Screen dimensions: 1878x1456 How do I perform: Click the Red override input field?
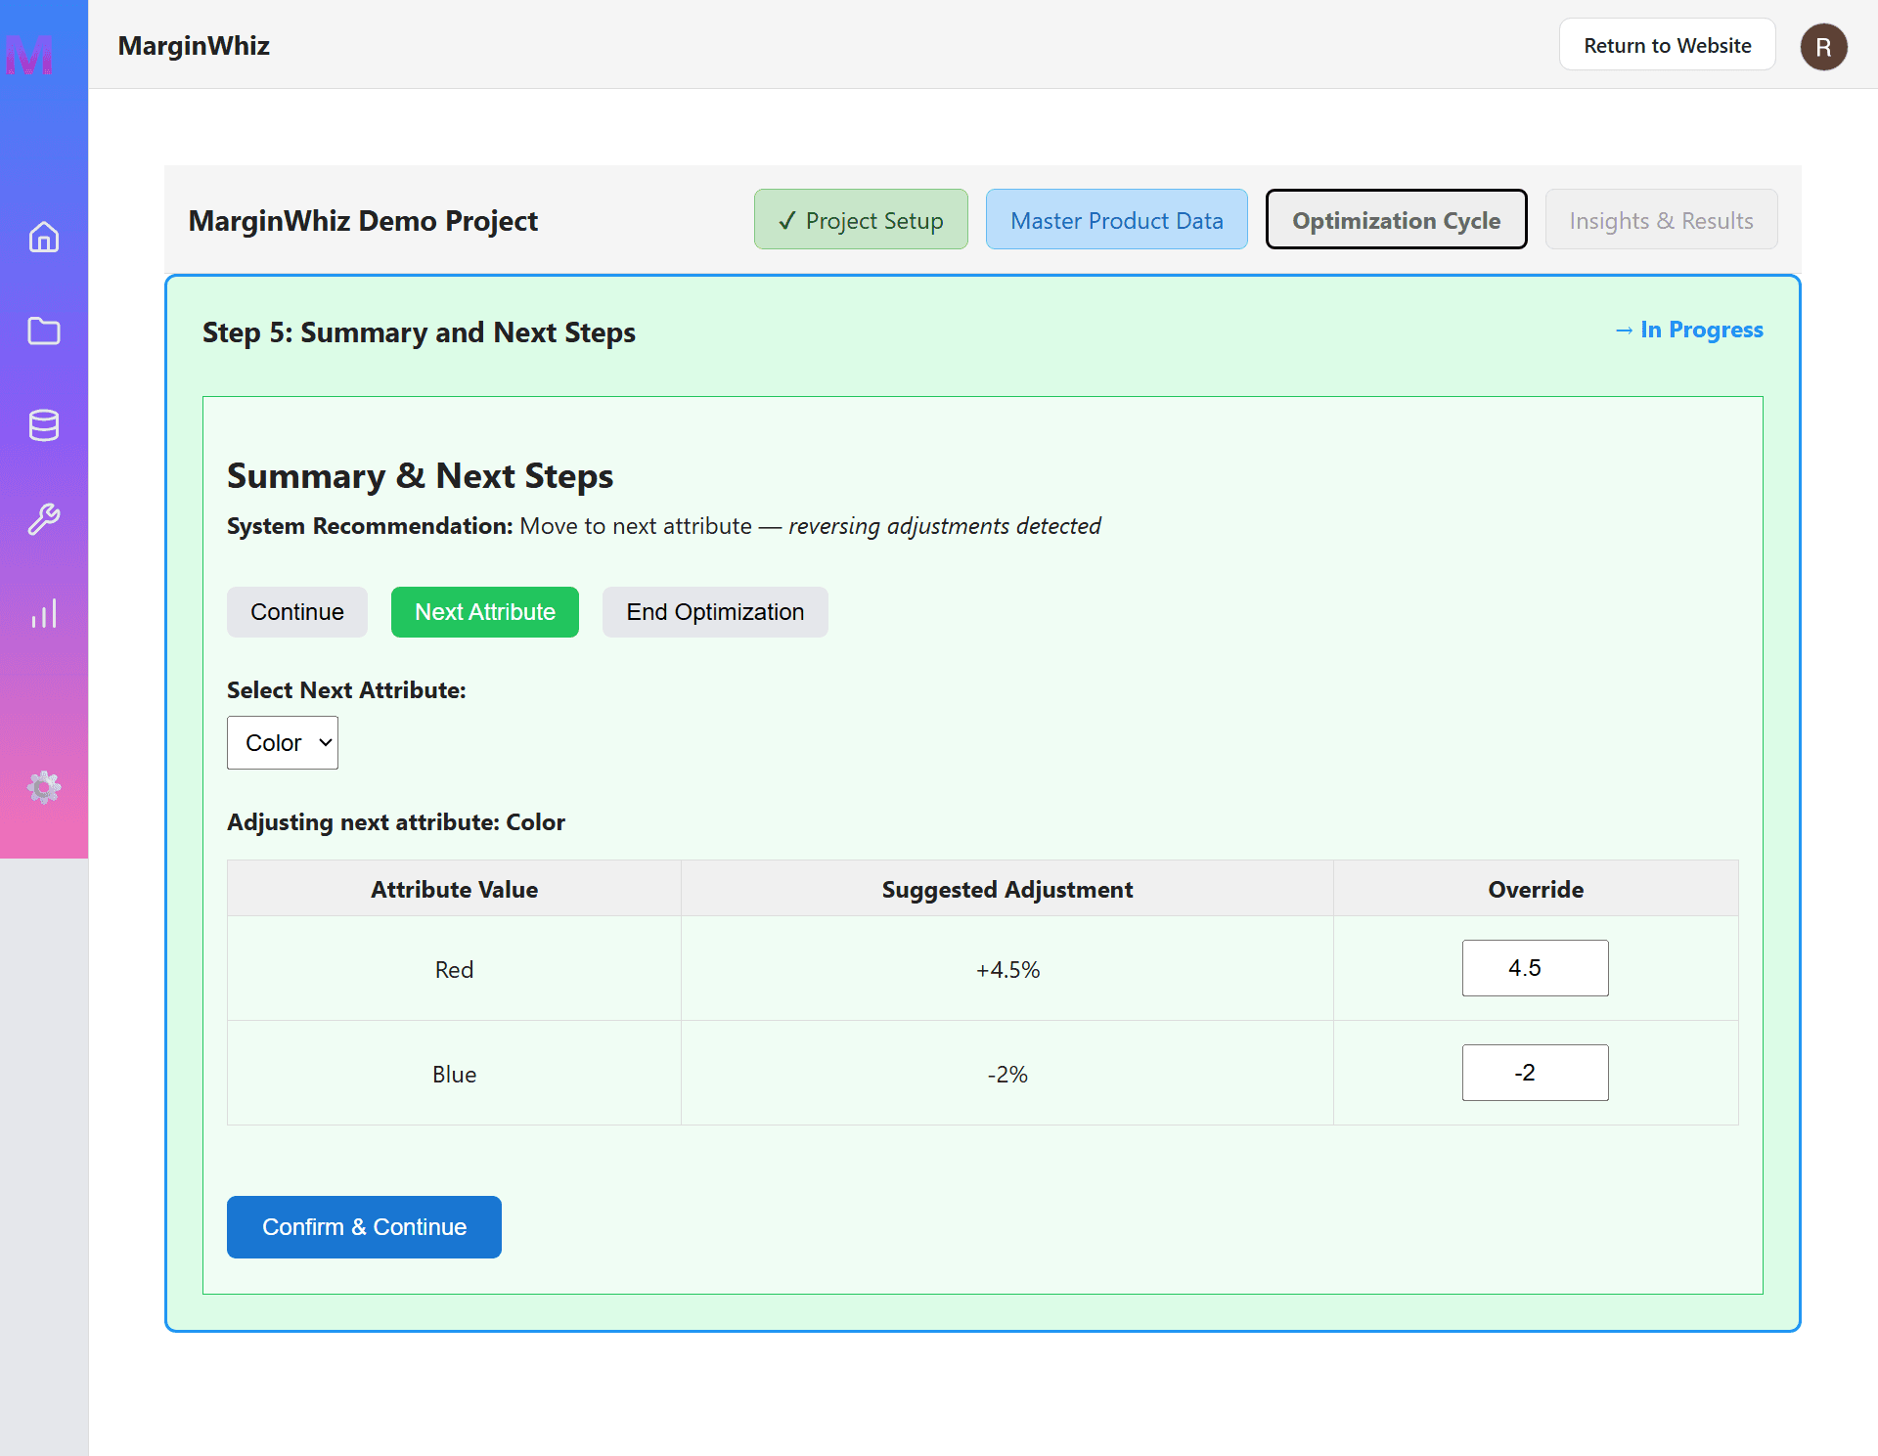click(1535, 968)
